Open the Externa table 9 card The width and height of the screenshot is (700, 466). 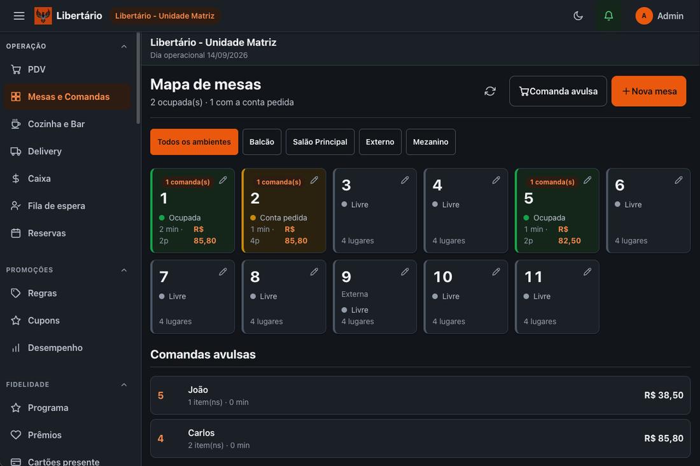(375, 297)
